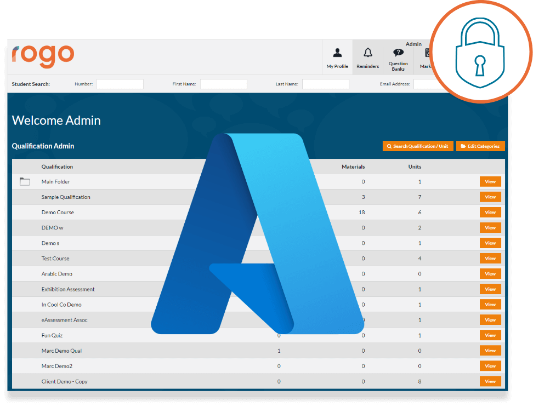The width and height of the screenshot is (533, 407).
Task: Click Materials value 3 for Sample Qualification
Action: coord(364,197)
